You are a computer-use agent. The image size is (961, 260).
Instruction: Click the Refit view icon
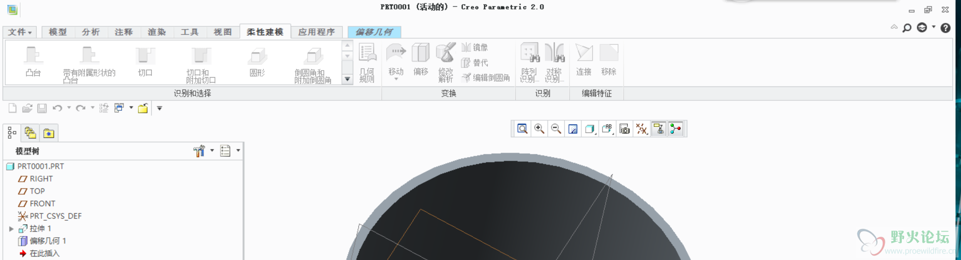pos(522,129)
